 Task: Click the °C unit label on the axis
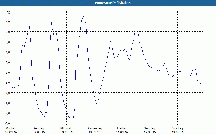(x=8, y=12)
